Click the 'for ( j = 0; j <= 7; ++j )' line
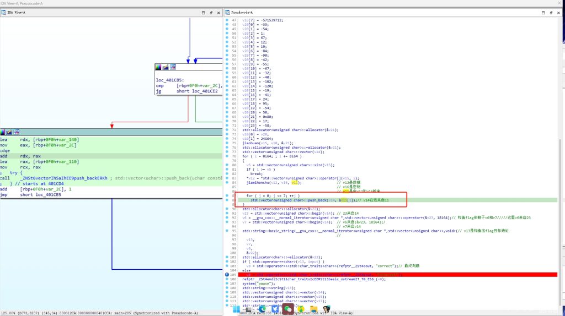 pyautogui.click(x=273, y=195)
